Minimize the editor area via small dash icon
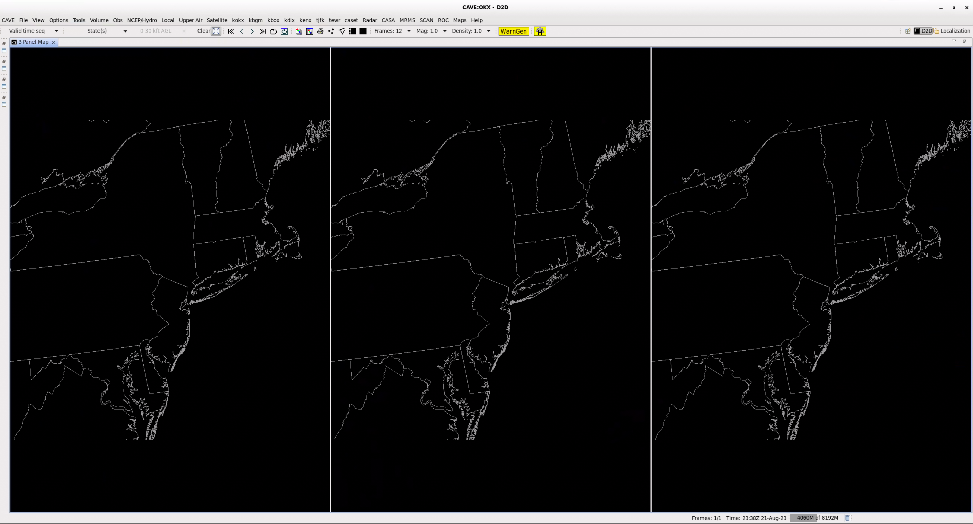973x524 pixels. (x=954, y=41)
